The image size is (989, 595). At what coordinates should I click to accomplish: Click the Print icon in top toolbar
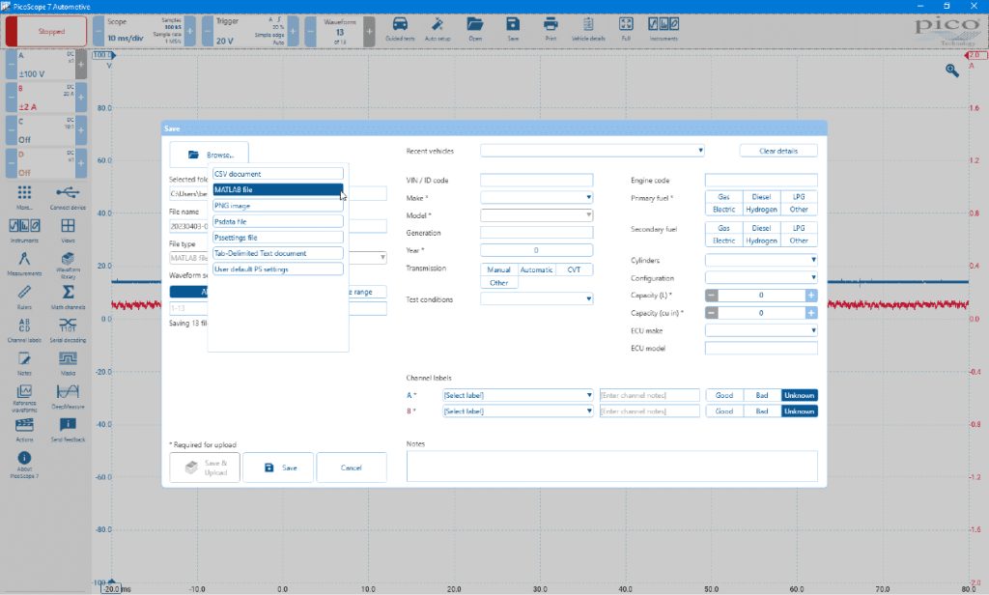click(x=551, y=24)
